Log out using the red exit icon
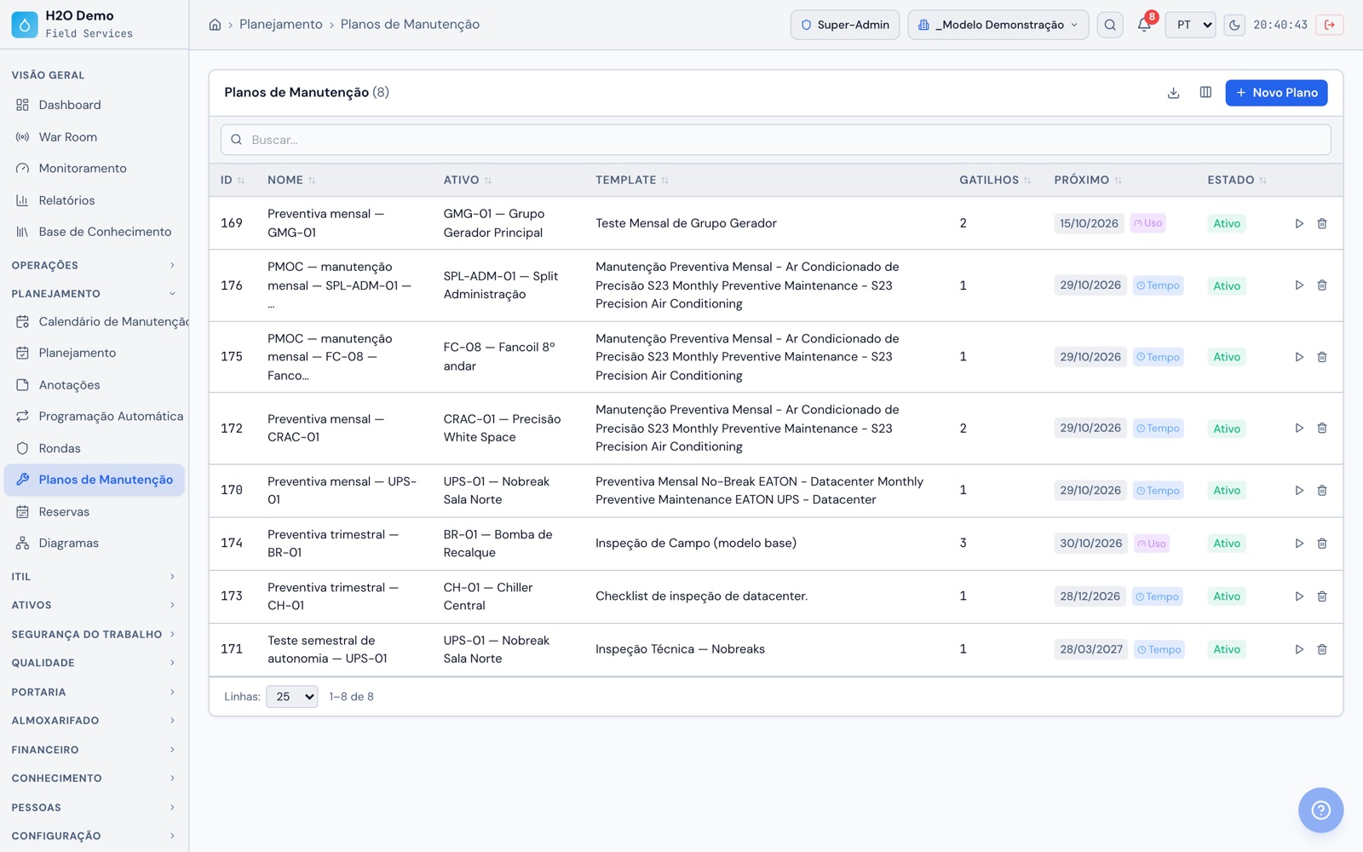1363x852 pixels. click(x=1330, y=25)
